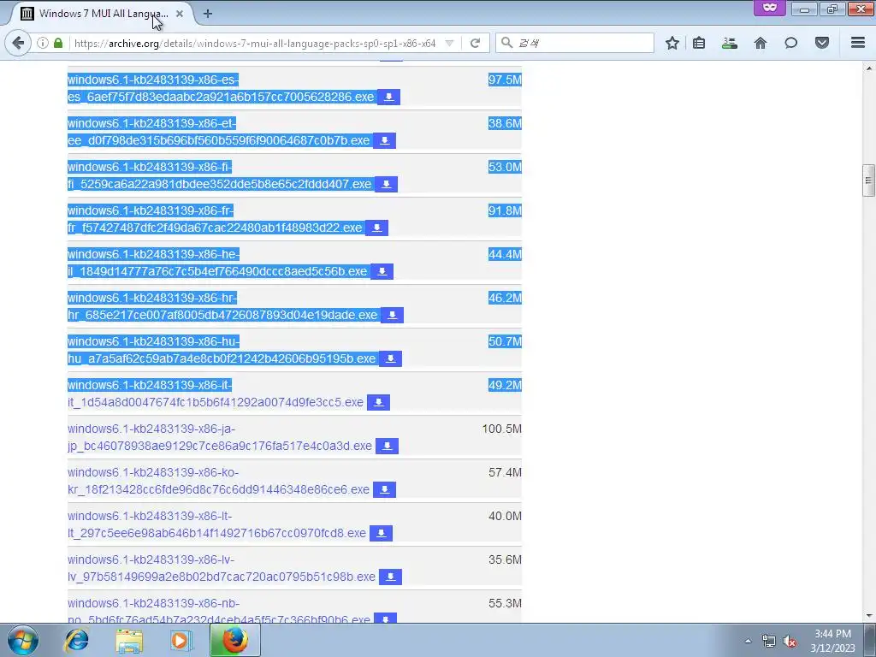Screen dimensions: 876x657
Task: Click the 100.5M file size text
Action: [x=501, y=429]
